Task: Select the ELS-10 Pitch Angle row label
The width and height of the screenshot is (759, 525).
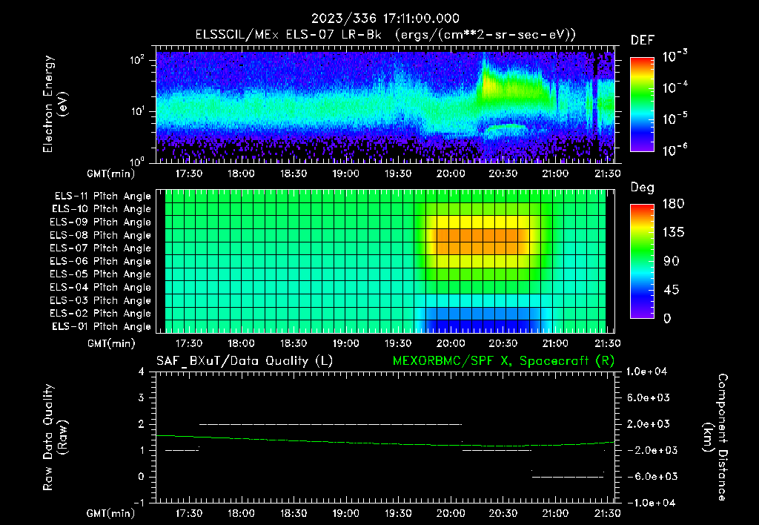Action: click(x=102, y=209)
